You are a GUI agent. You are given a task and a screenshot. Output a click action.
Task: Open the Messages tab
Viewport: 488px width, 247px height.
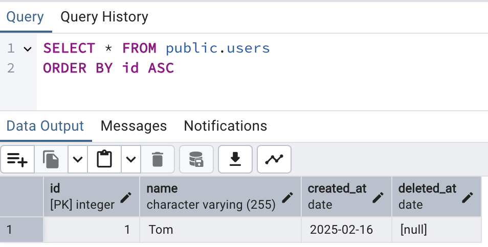[x=134, y=126]
